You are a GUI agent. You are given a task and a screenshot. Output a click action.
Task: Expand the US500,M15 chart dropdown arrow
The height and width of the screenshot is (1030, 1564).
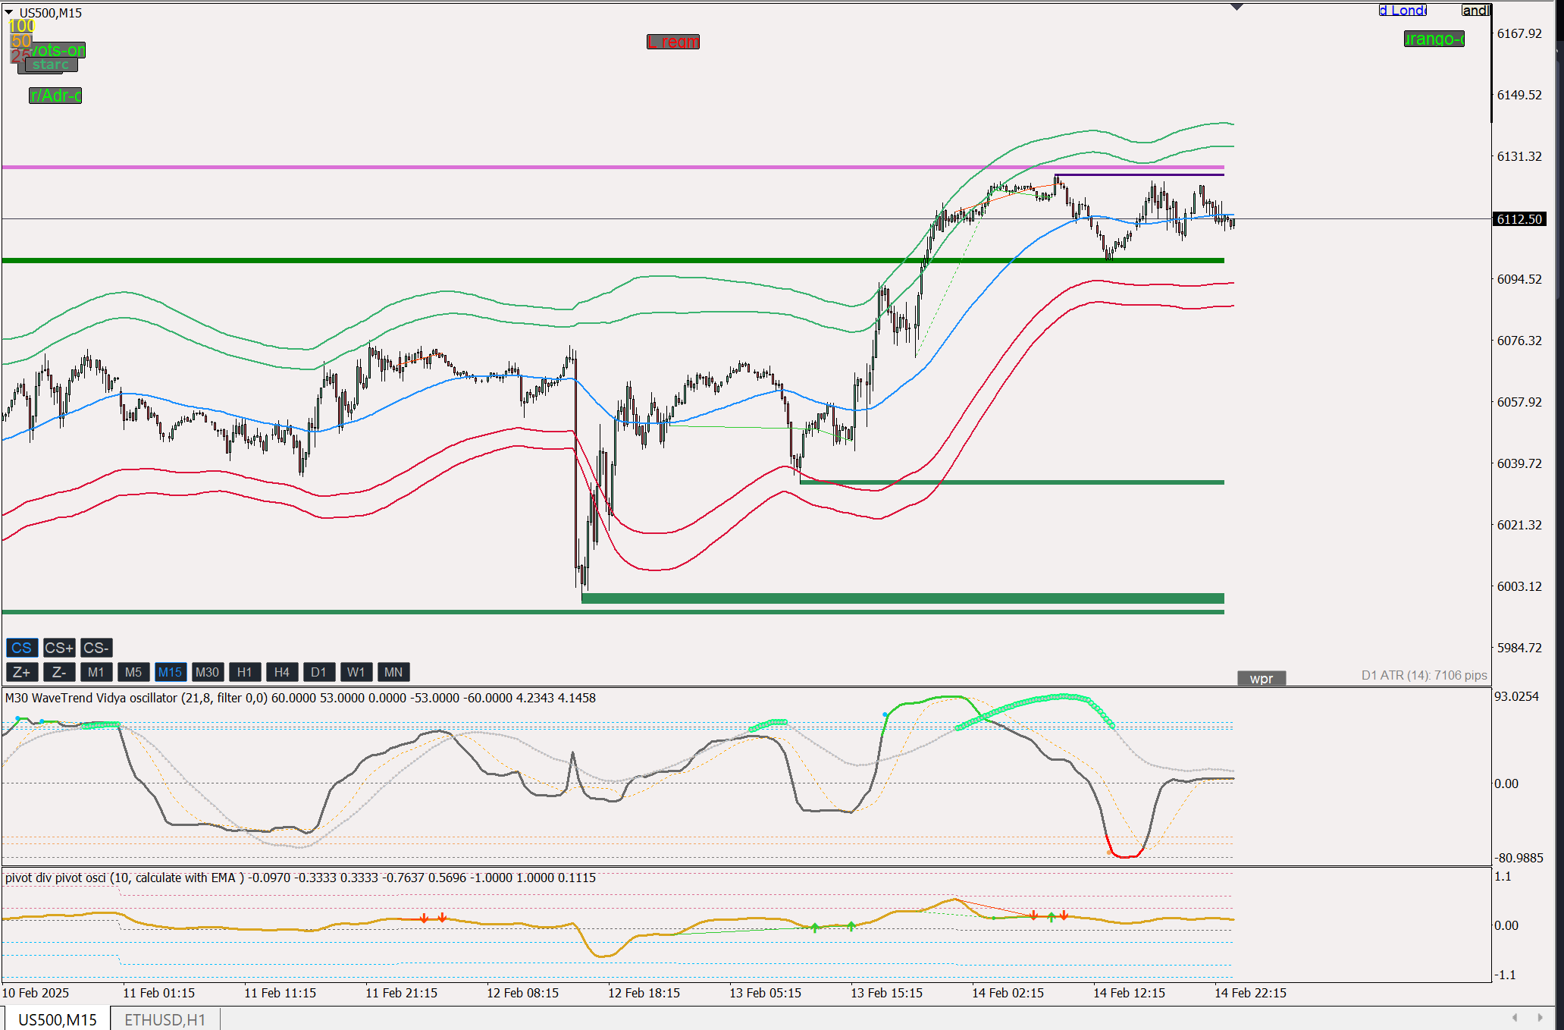(x=9, y=12)
